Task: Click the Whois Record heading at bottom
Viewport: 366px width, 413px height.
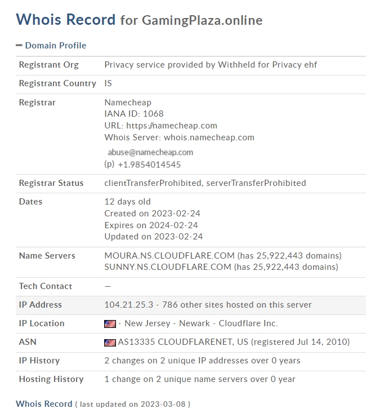Action: pos(44,404)
